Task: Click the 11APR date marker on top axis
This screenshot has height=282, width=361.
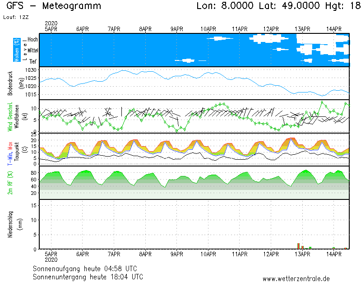Action: coord(240,29)
